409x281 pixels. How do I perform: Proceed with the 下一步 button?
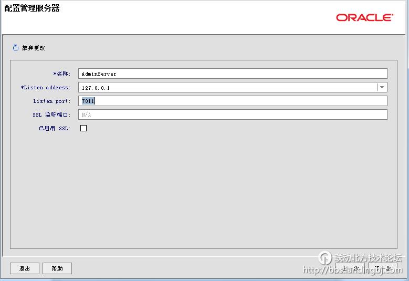click(x=383, y=268)
